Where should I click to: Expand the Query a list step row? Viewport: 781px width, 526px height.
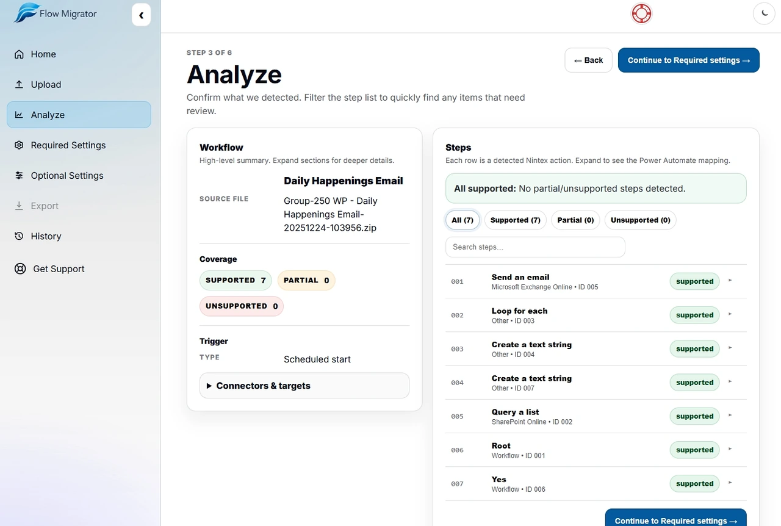(730, 416)
